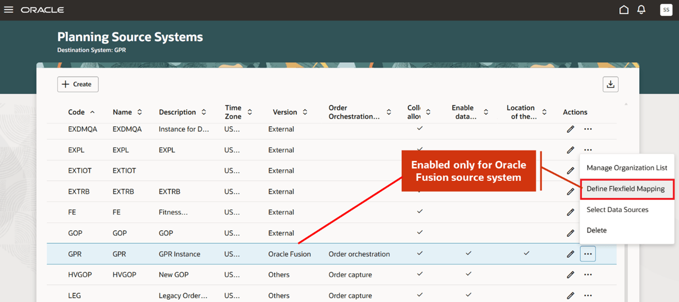Sort by the Time Zone column
The width and height of the screenshot is (679, 302).
tap(250, 112)
